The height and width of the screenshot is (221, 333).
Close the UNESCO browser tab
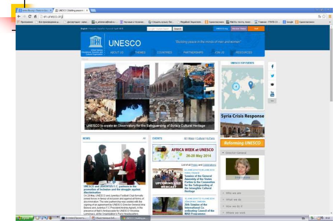[x=87, y=10]
